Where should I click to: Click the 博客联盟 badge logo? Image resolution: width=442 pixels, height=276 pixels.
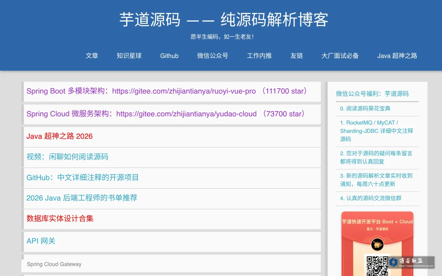(412, 262)
